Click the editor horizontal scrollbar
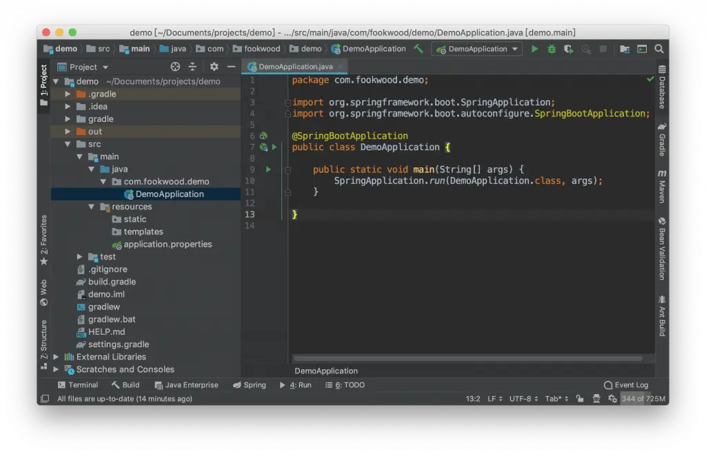This screenshot has height=454, width=706. (467, 358)
